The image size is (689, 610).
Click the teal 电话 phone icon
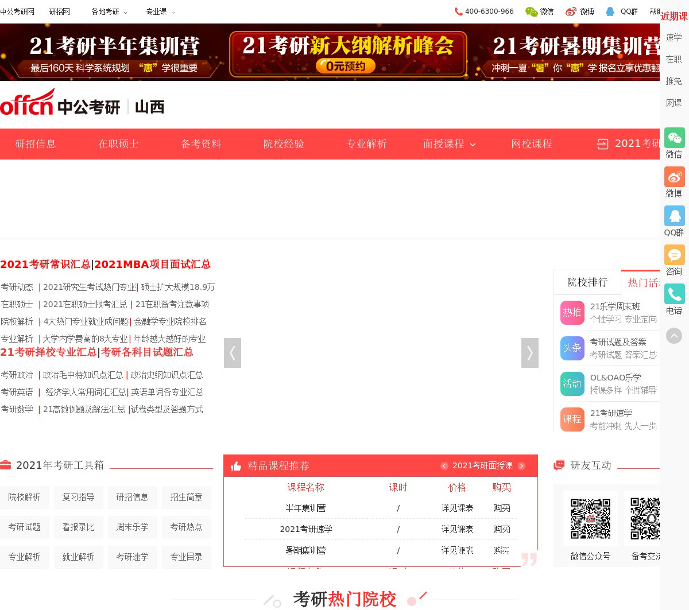click(674, 294)
